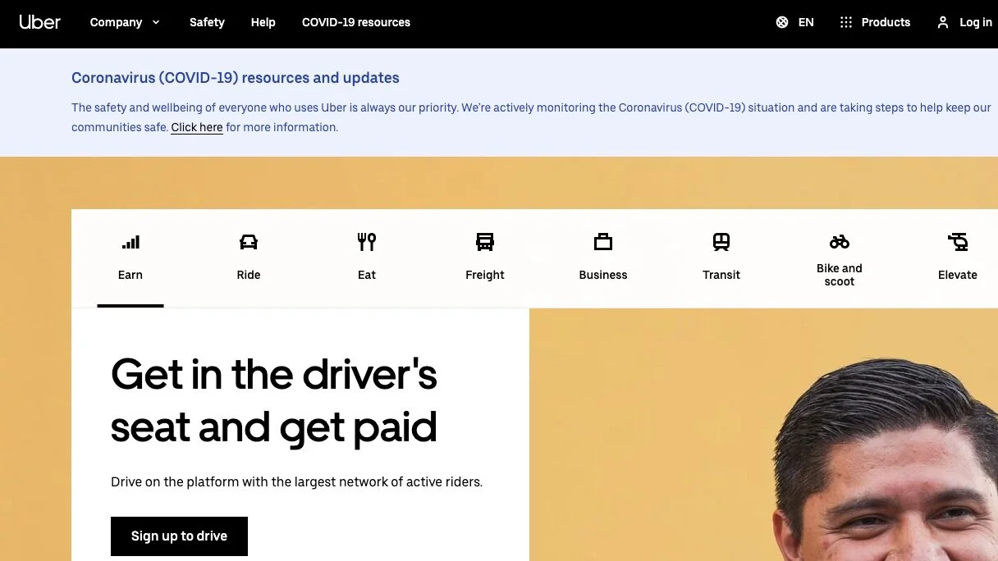Switch to the Earn tab
Screen dimensions: 998x561
click(130, 258)
